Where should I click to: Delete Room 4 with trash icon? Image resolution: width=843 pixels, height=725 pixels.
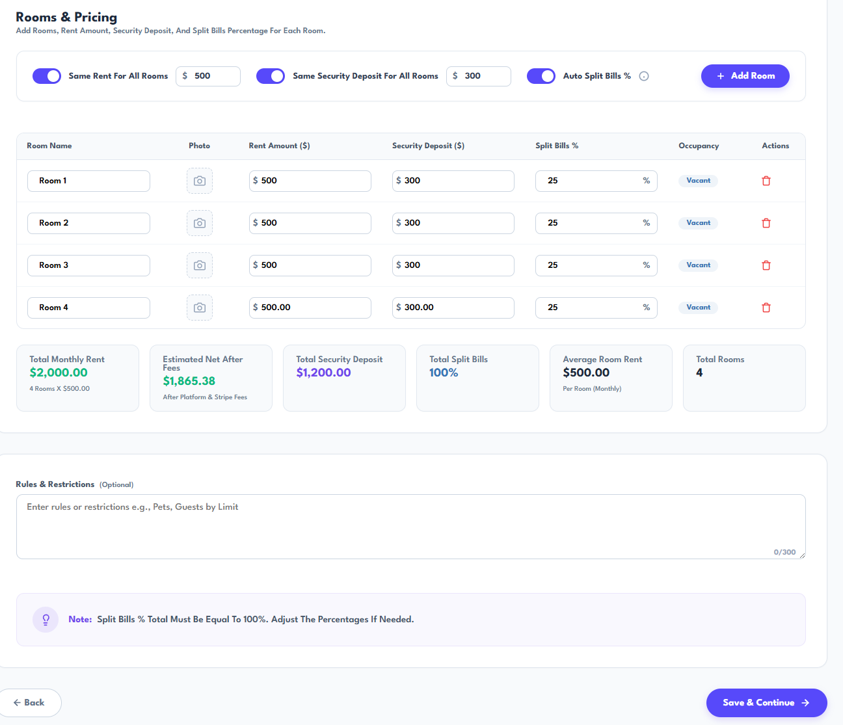766,308
